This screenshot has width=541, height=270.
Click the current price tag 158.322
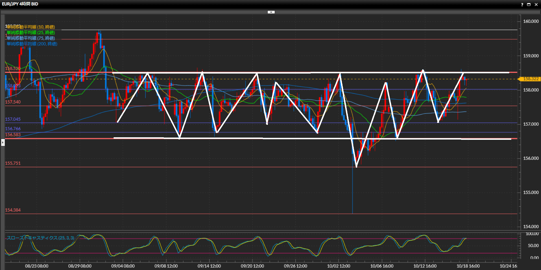click(530, 79)
